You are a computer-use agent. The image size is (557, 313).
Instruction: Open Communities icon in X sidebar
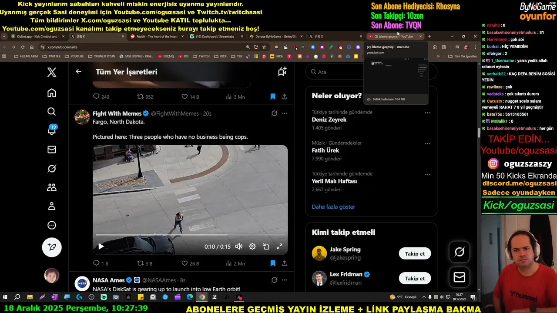click(x=52, y=187)
